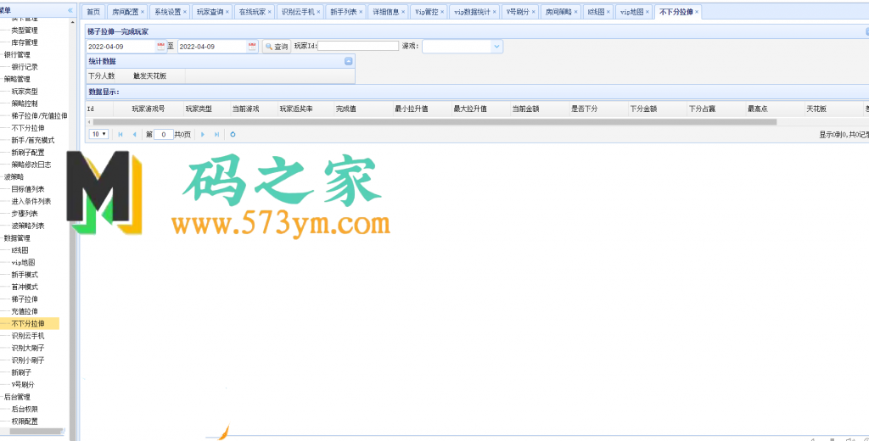Open 类型管理 in the sidebar
The width and height of the screenshot is (869, 441).
[25, 30]
